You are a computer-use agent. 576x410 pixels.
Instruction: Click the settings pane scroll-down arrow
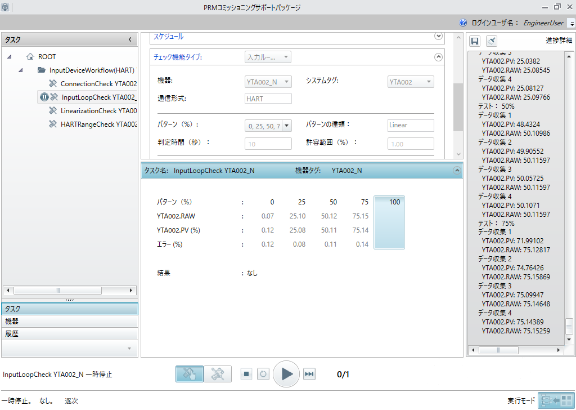tap(458, 154)
